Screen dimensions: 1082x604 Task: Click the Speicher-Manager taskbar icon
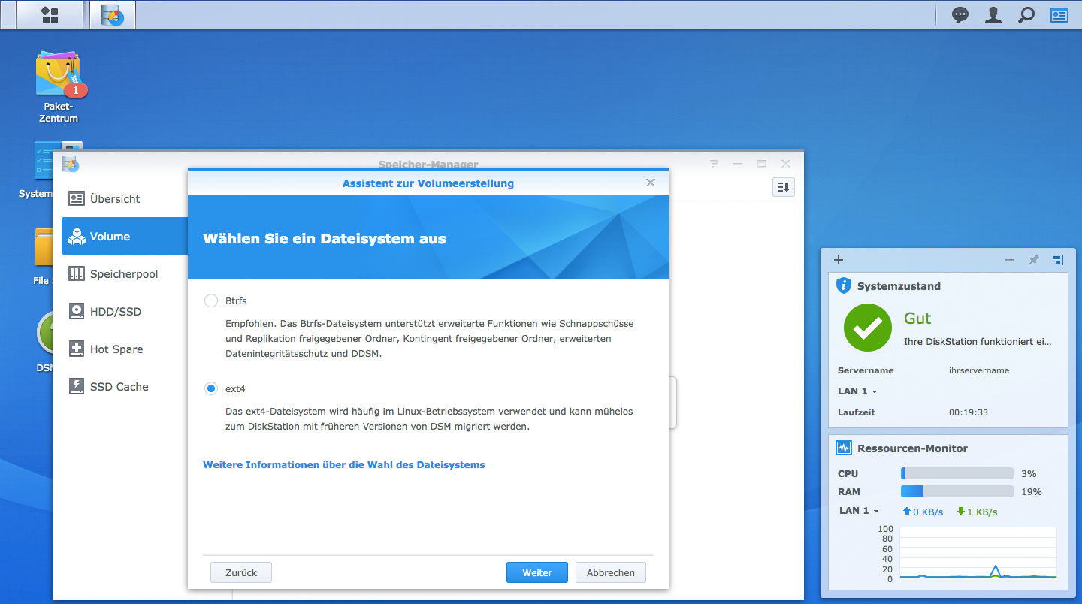(x=113, y=15)
